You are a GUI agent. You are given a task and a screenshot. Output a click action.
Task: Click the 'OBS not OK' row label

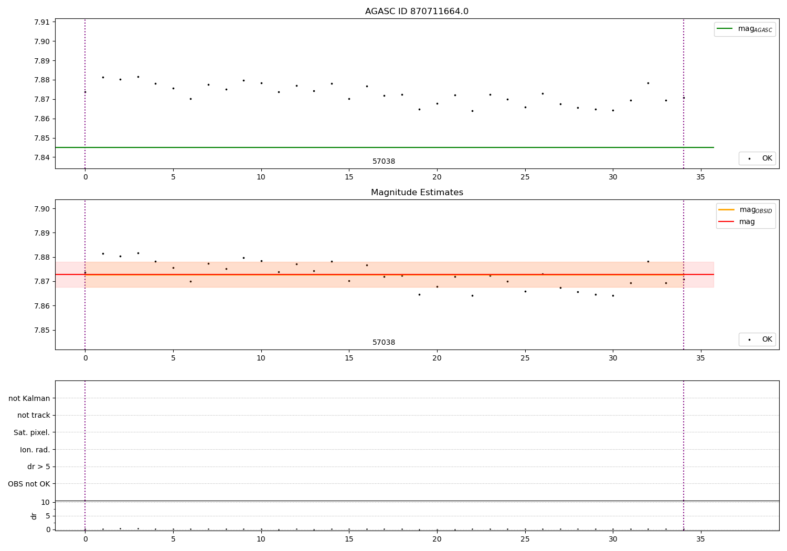click(29, 484)
